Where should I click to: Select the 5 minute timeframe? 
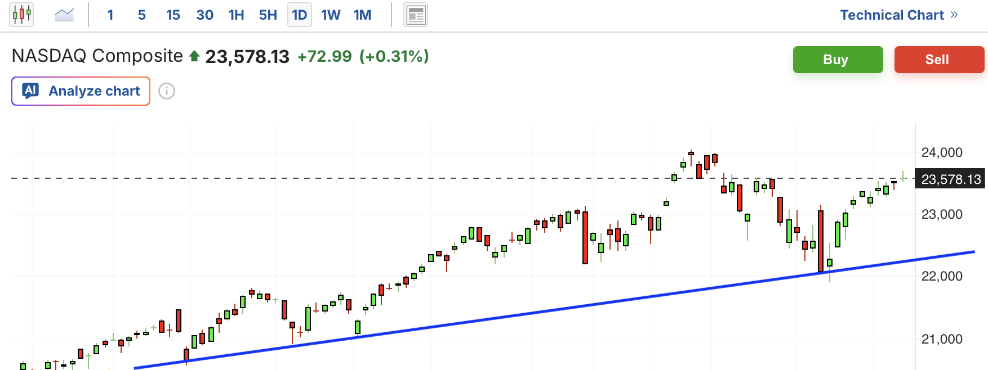(142, 15)
